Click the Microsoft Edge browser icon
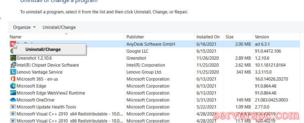 [13, 86]
